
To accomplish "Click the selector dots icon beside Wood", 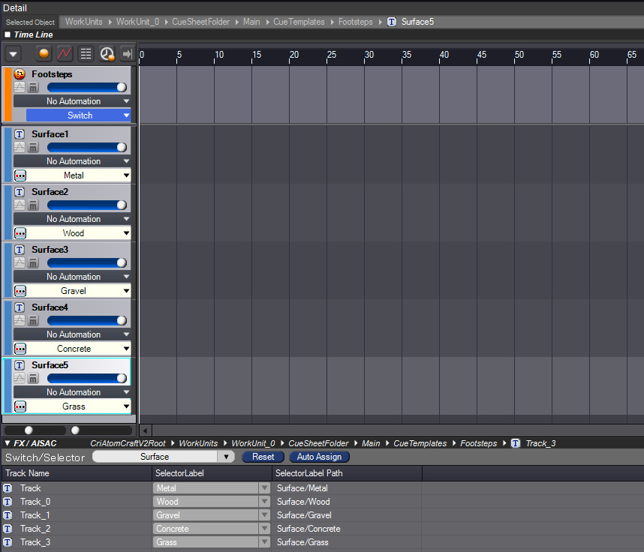I will pyautogui.click(x=20, y=233).
